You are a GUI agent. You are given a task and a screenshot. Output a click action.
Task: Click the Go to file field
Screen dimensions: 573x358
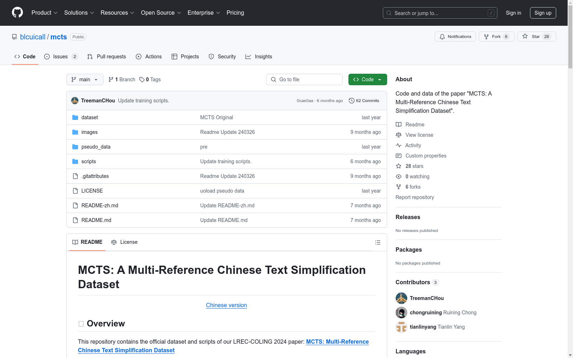point(304,79)
